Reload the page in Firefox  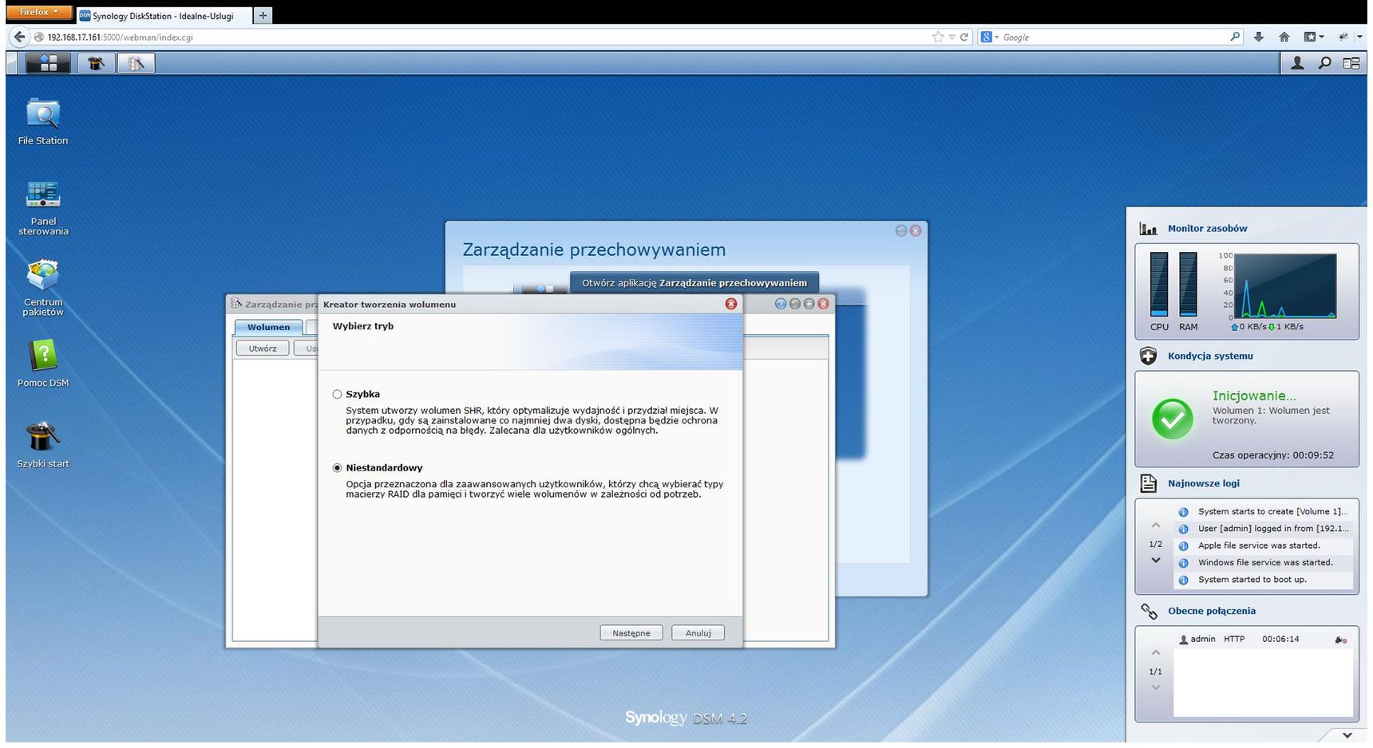click(963, 37)
